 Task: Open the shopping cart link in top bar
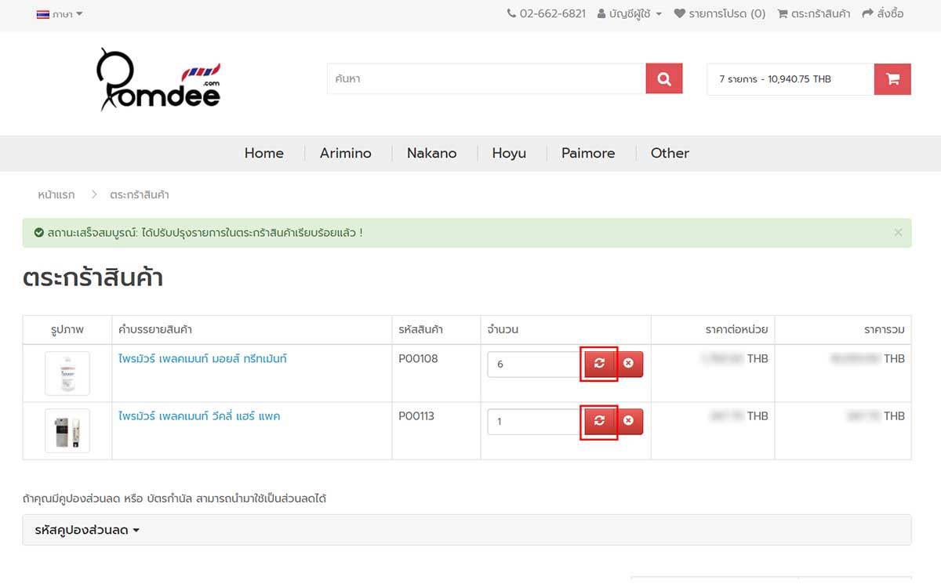[x=814, y=13]
